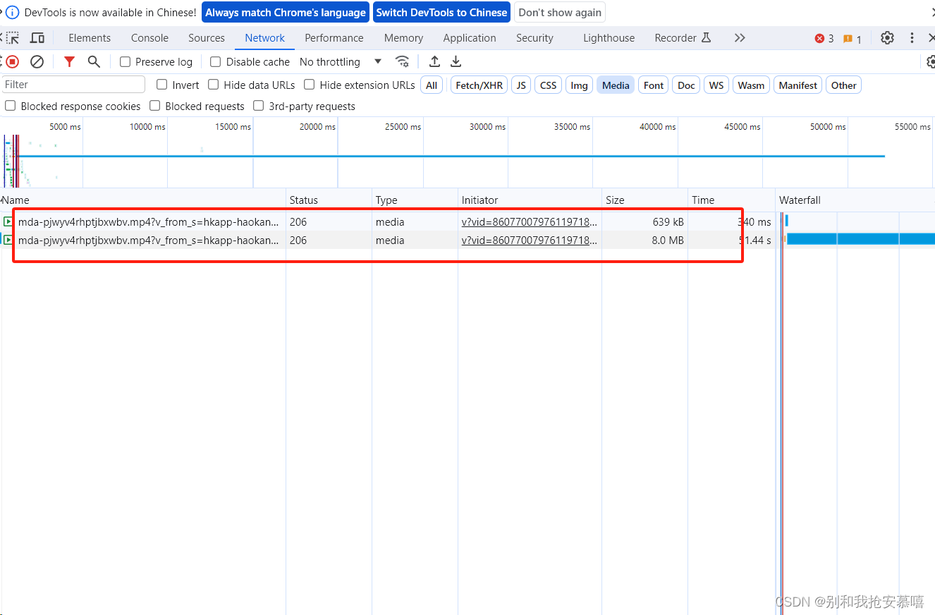
Task: Open initiator link of 8.0 MB request
Action: click(530, 240)
